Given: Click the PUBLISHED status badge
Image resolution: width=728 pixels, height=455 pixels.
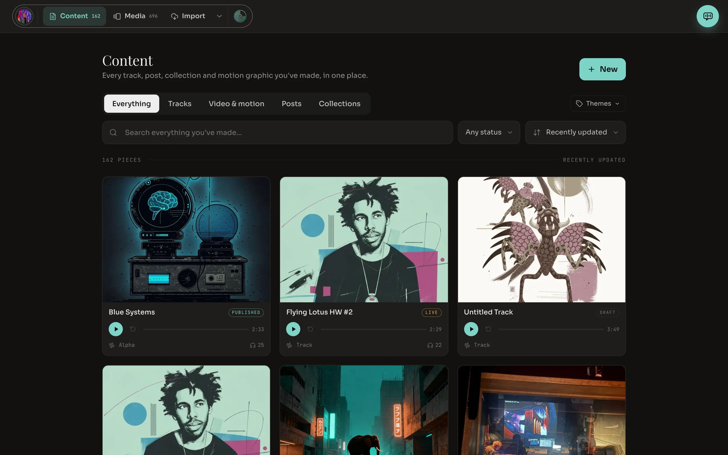Looking at the screenshot, I should click(246, 313).
